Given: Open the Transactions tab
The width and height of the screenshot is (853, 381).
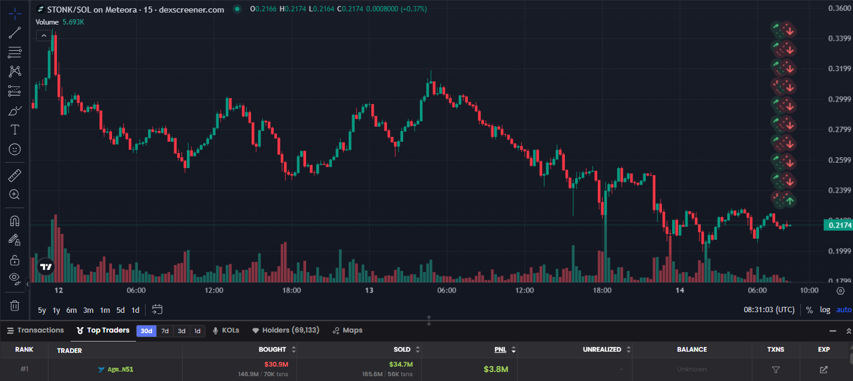Looking at the screenshot, I should tap(35, 330).
